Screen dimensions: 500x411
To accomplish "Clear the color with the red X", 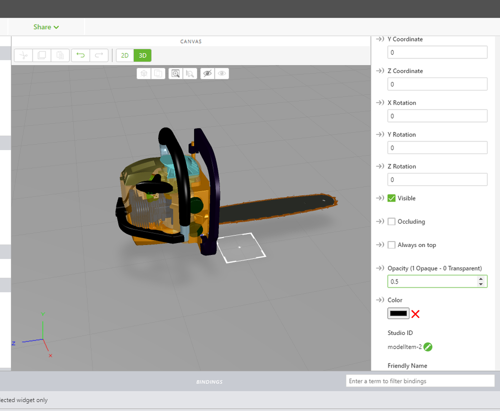I will 415,314.
